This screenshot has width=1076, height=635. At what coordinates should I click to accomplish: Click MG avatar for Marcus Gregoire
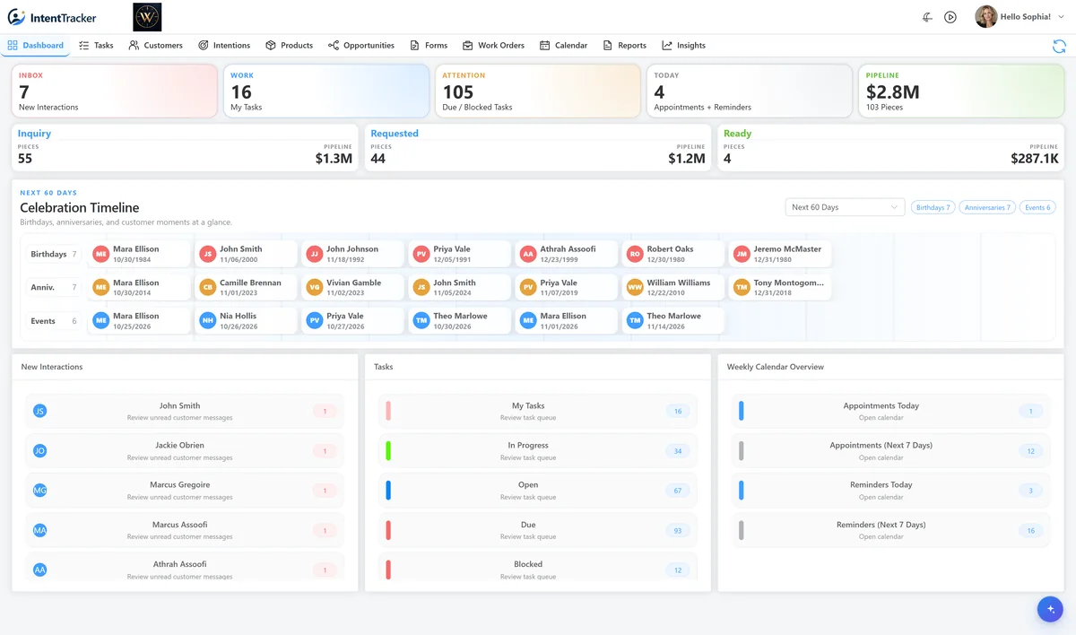click(x=39, y=490)
